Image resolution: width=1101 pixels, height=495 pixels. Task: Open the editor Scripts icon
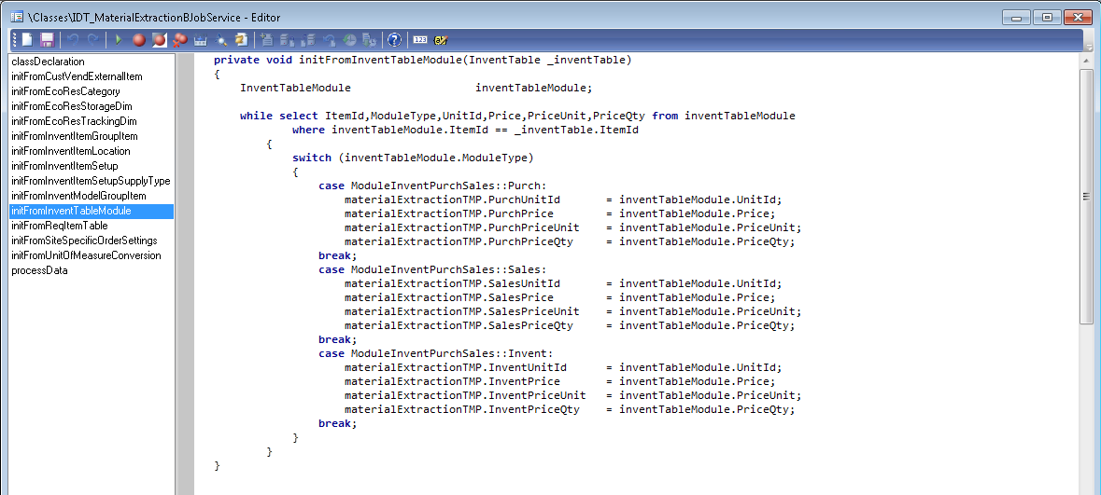pyautogui.click(x=242, y=40)
